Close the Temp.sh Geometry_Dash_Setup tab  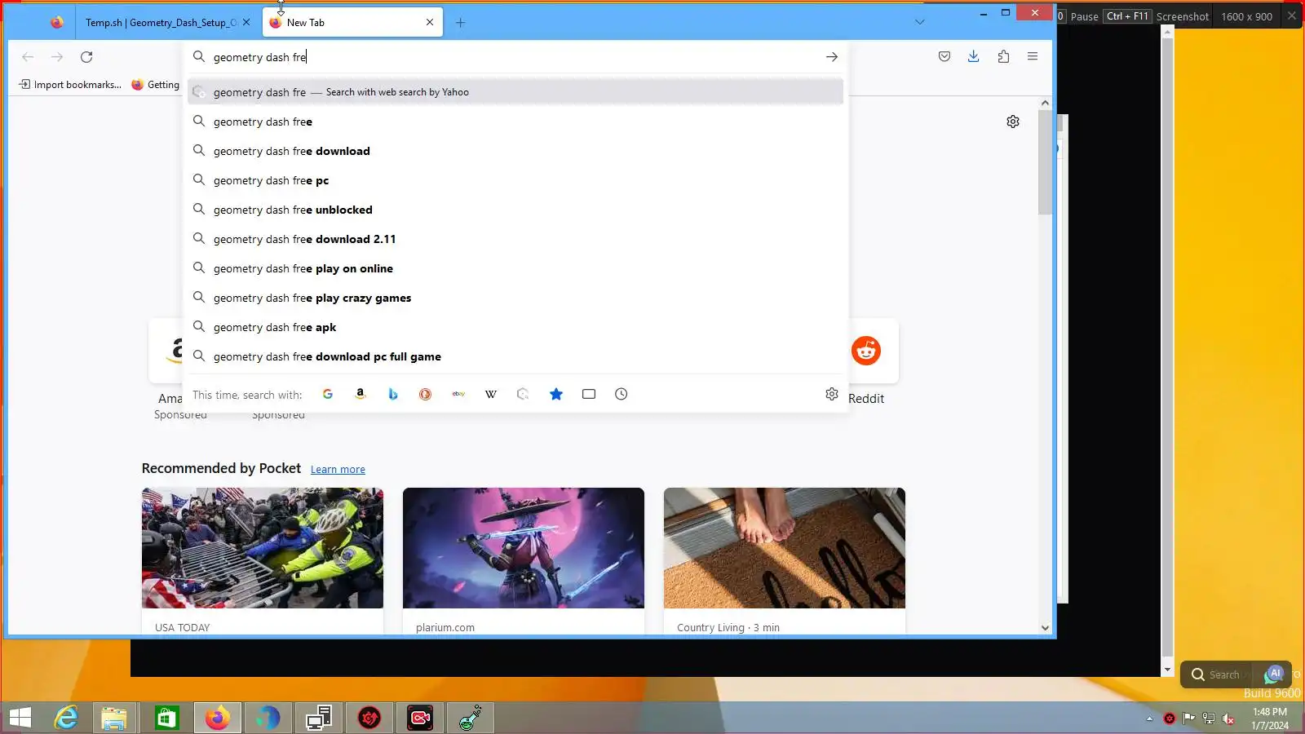tap(246, 23)
